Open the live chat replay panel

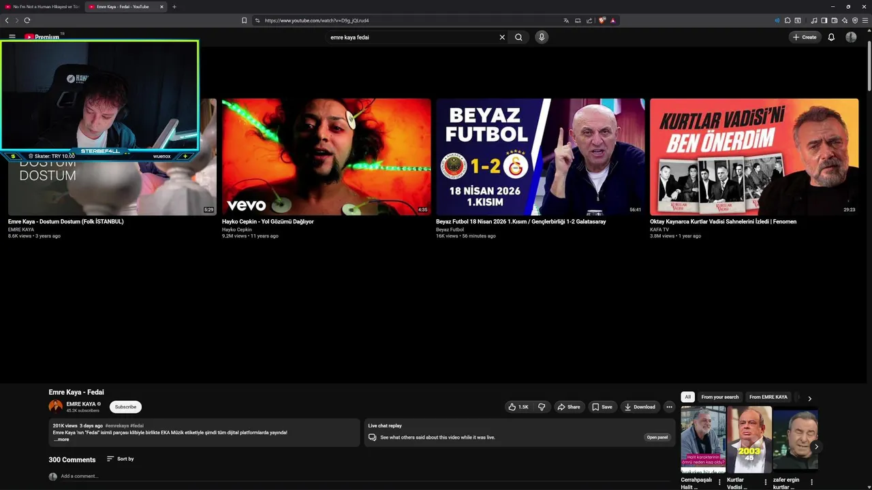(x=657, y=438)
